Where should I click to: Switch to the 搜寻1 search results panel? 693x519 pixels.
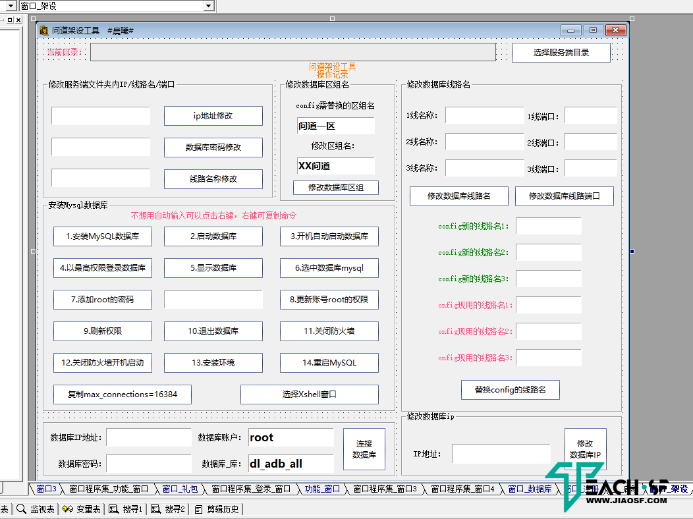126,509
